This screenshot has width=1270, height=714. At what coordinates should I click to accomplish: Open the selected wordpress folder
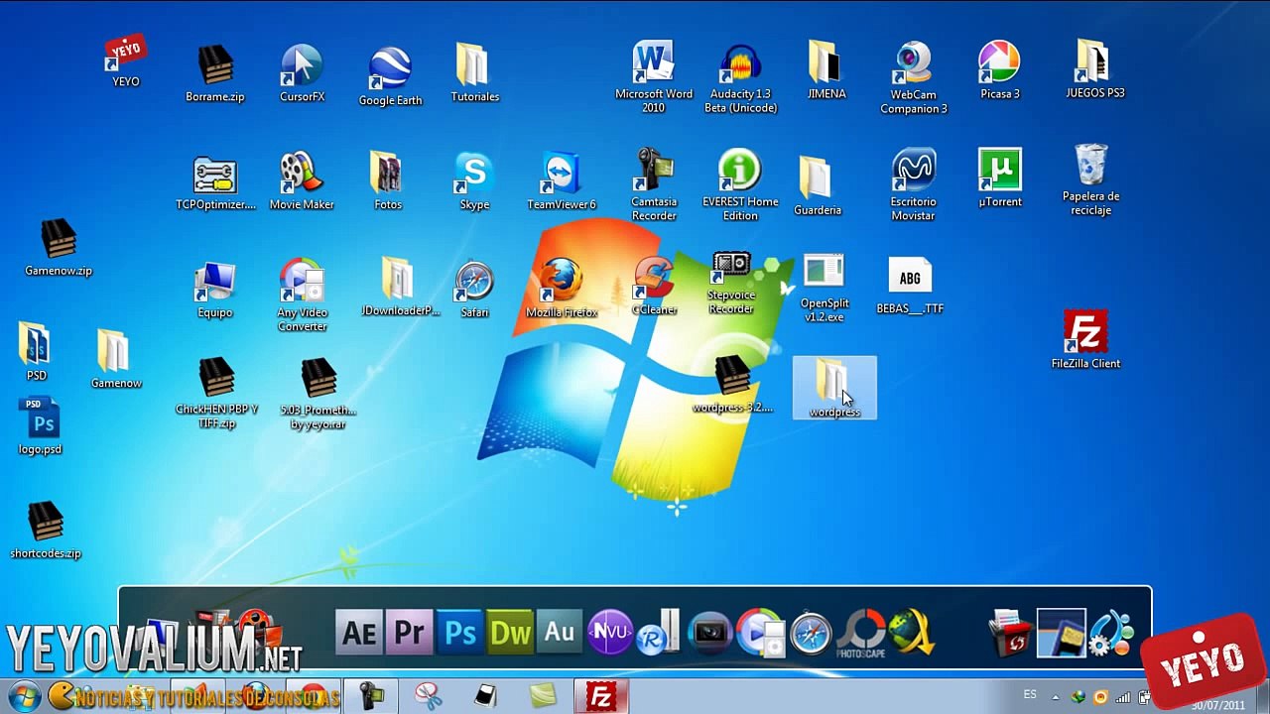pyautogui.click(x=834, y=388)
